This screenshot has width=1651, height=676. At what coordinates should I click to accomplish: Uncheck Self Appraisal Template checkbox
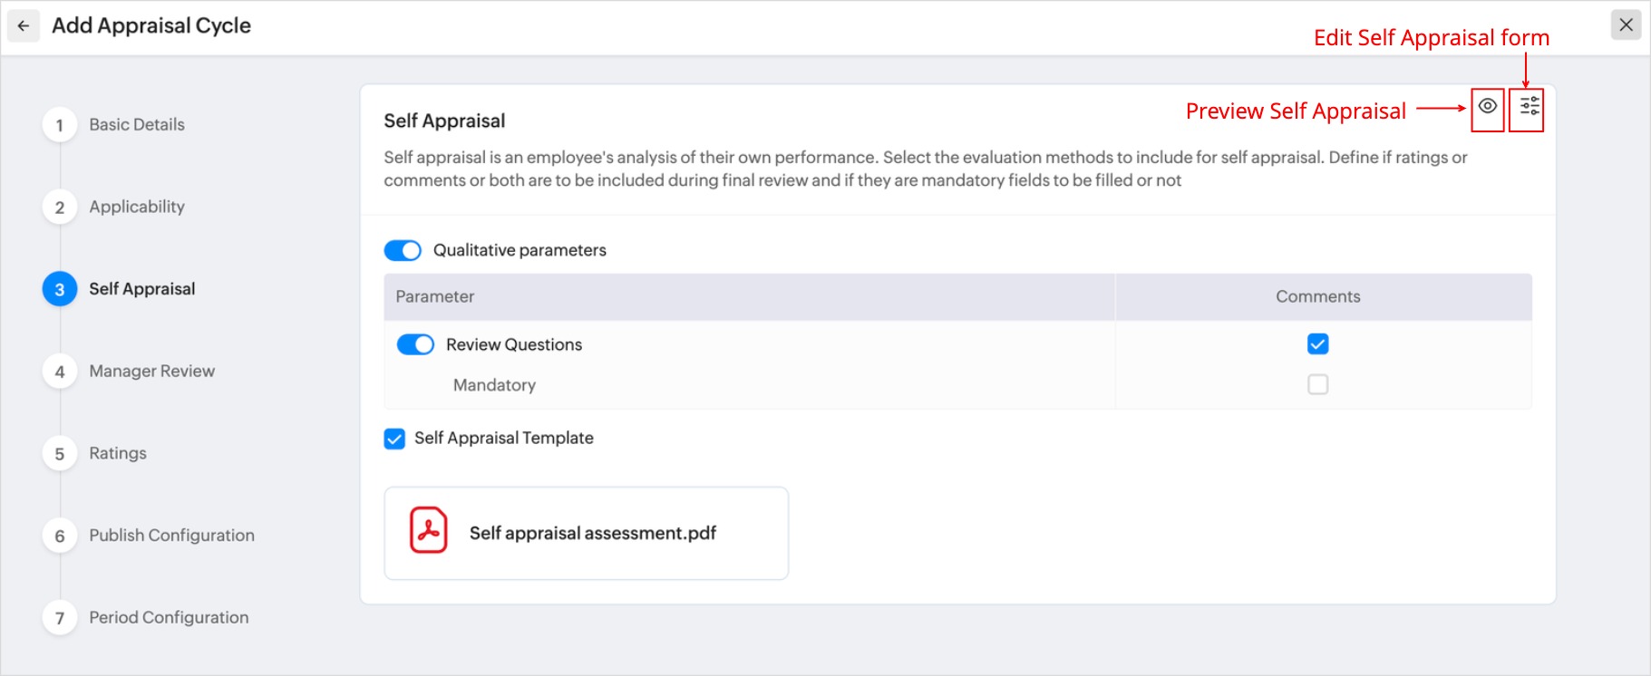(394, 439)
